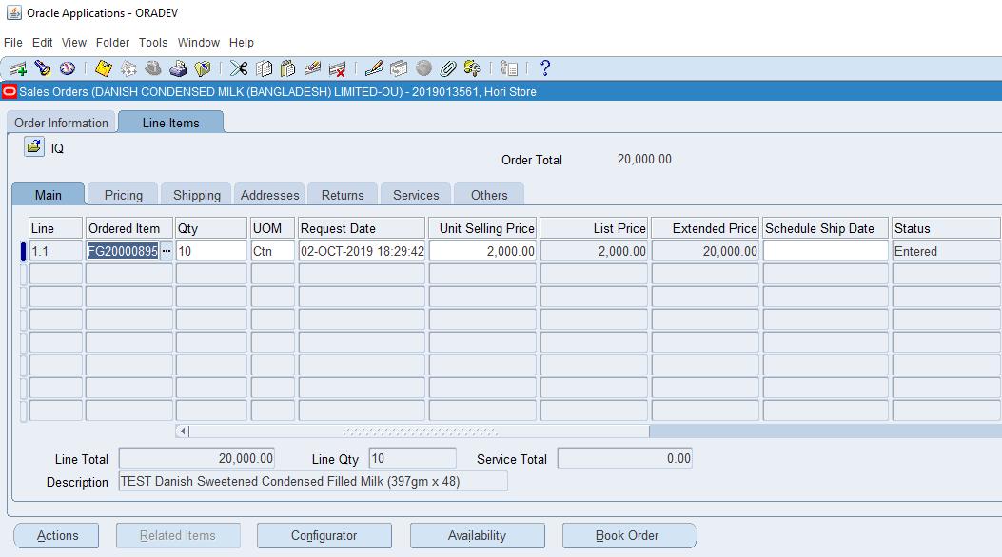Click the UOM field showing Ctn
This screenshot has width=1002, height=557.
pyautogui.click(x=273, y=251)
